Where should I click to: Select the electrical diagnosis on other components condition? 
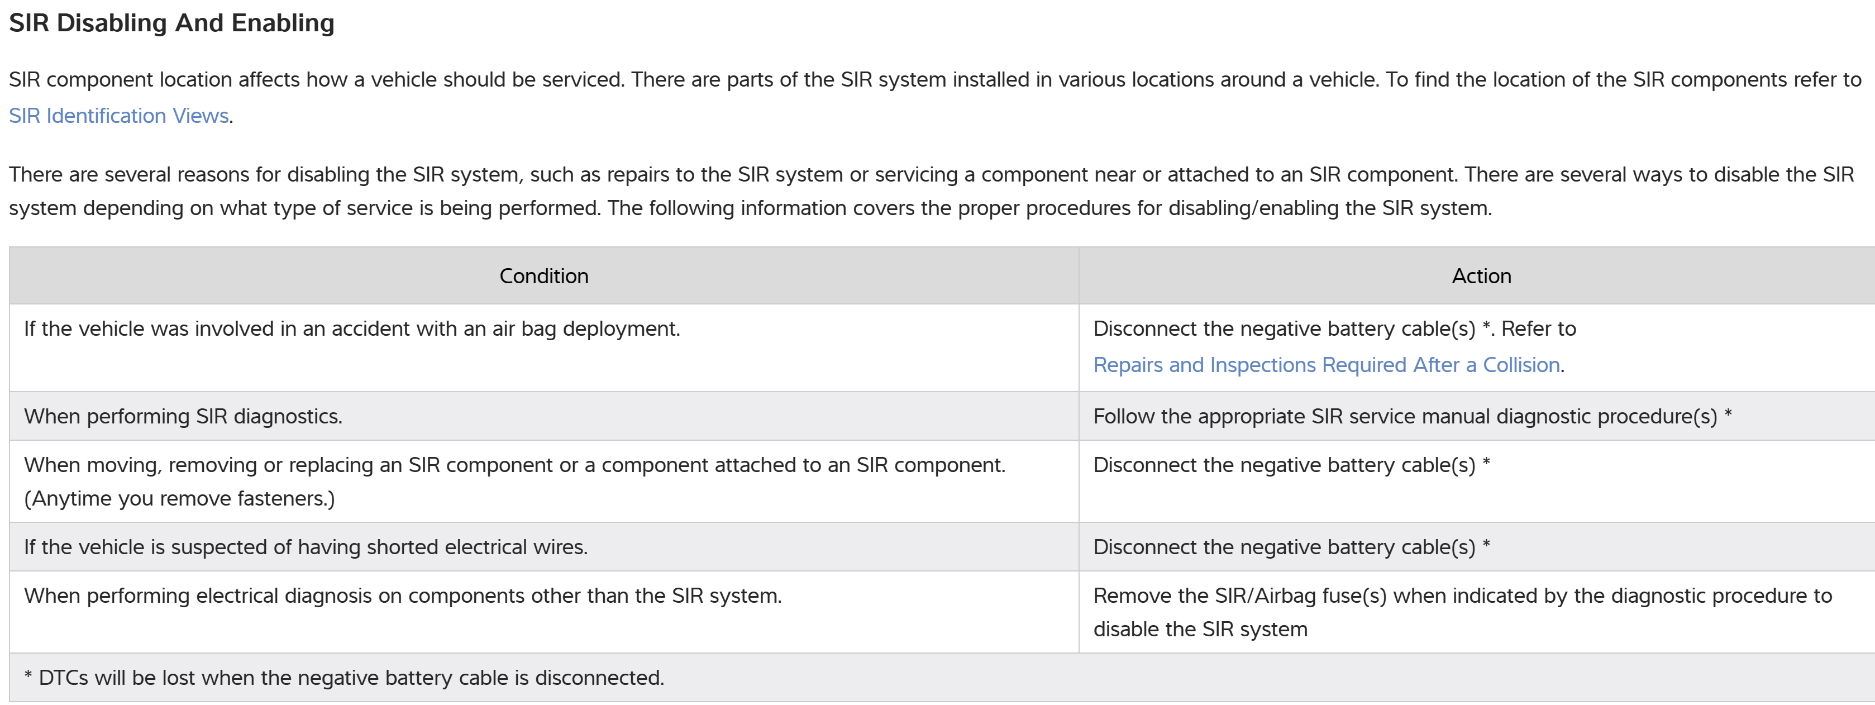coord(403,597)
